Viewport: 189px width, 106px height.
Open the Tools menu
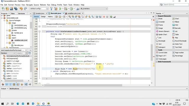(70, 5)
